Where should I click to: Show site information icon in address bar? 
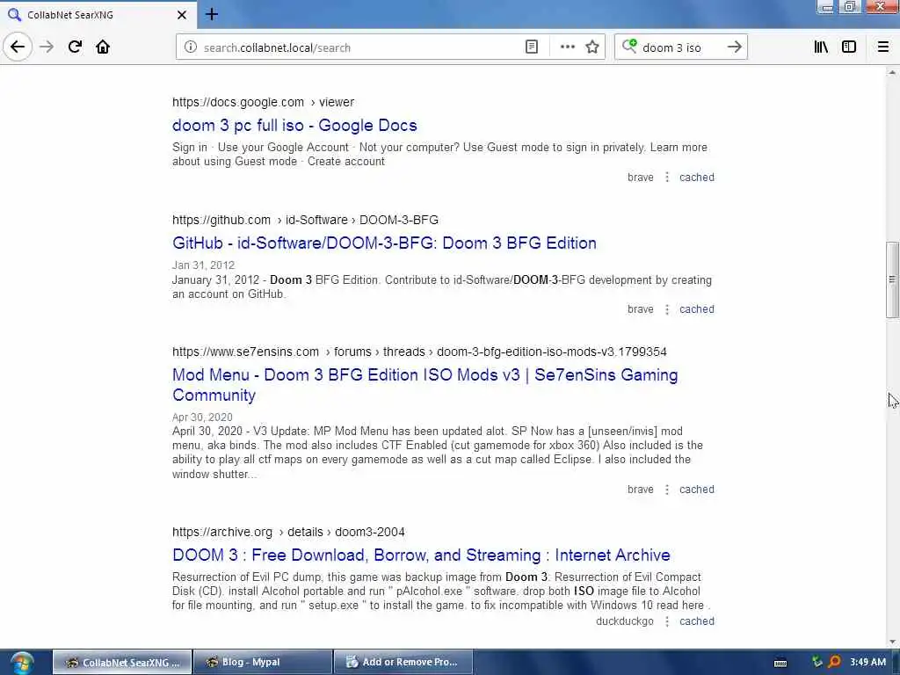(191, 47)
